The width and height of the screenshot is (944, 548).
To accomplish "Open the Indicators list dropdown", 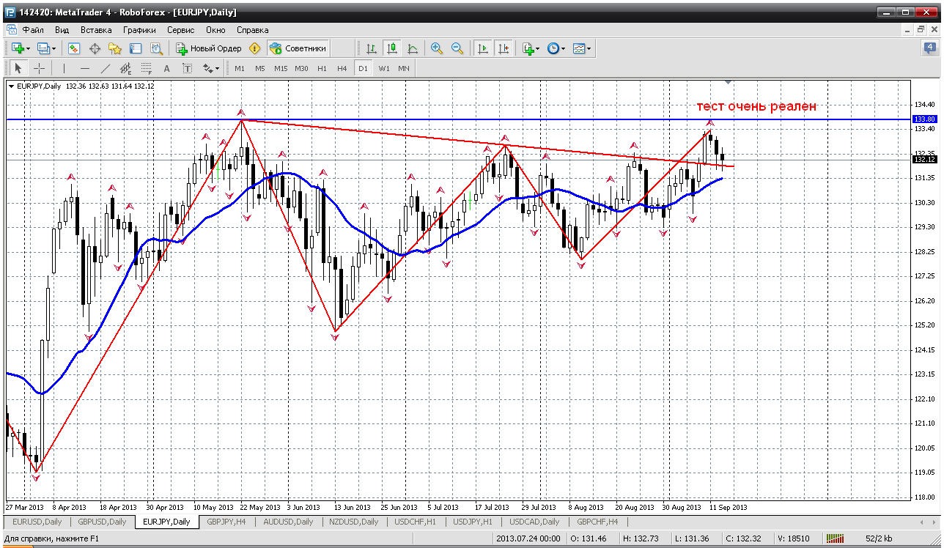I will [x=531, y=48].
